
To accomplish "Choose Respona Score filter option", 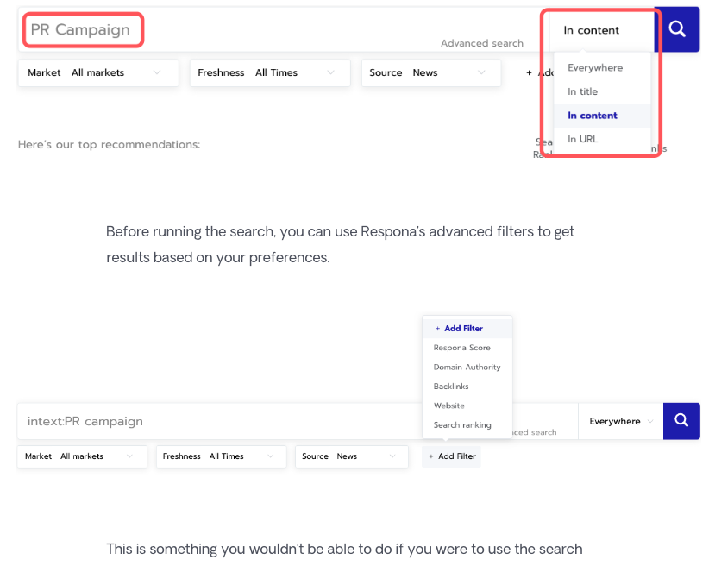I will coord(461,348).
